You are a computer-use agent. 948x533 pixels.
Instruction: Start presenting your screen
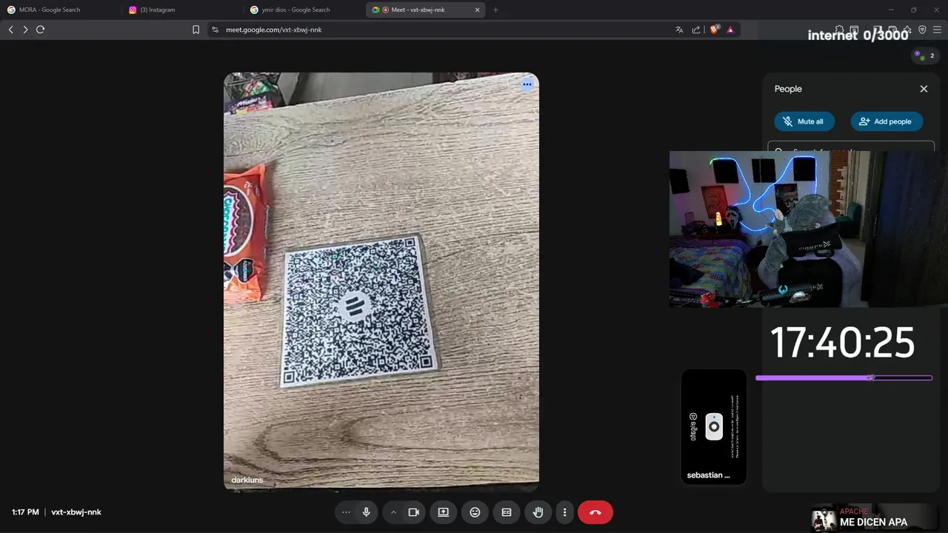click(x=443, y=512)
